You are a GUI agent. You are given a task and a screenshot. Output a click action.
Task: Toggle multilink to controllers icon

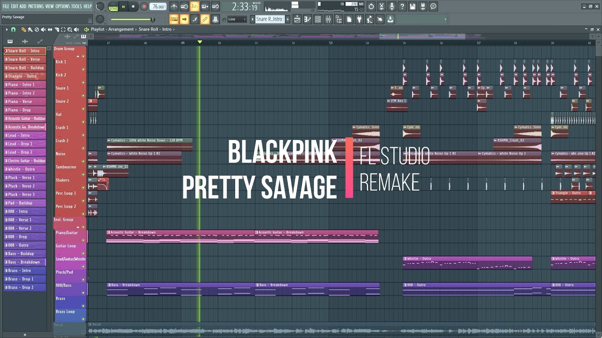coord(215,19)
